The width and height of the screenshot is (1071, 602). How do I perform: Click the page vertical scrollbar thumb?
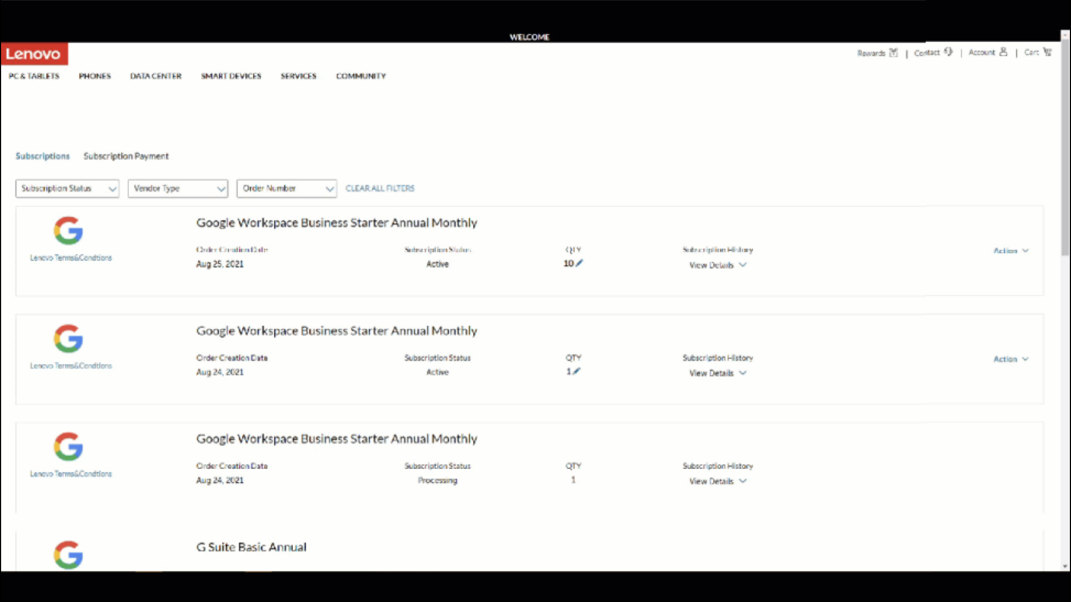pyautogui.click(x=1065, y=149)
